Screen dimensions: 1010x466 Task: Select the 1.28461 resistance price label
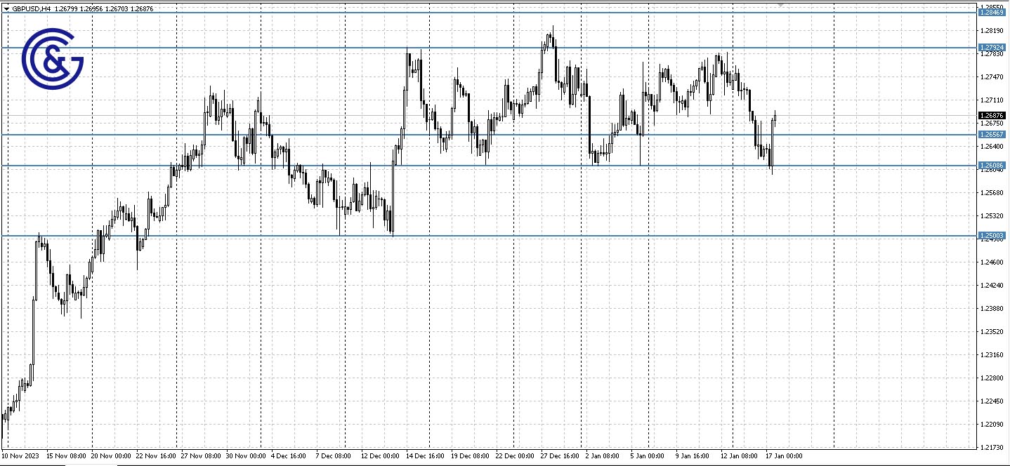pyautogui.click(x=992, y=13)
